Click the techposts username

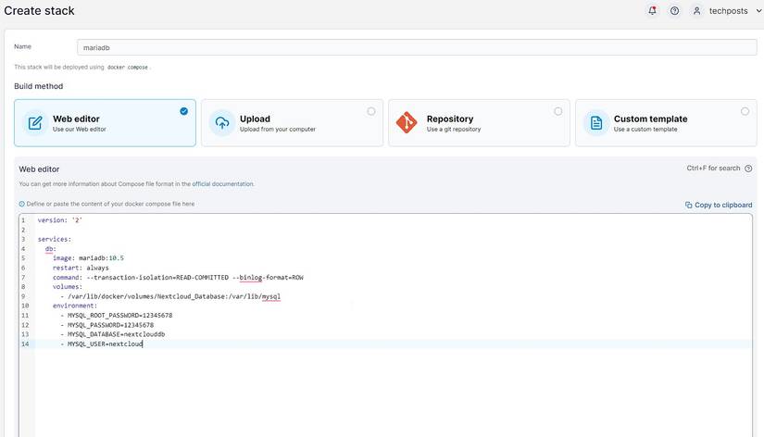click(728, 11)
